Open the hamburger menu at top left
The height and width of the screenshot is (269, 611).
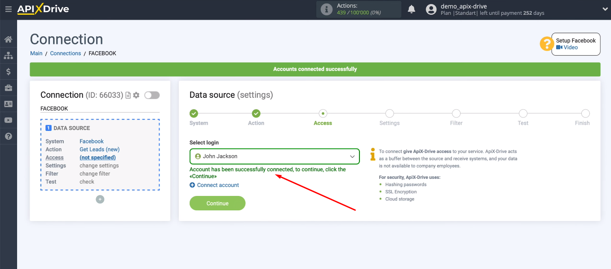tap(9, 9)
